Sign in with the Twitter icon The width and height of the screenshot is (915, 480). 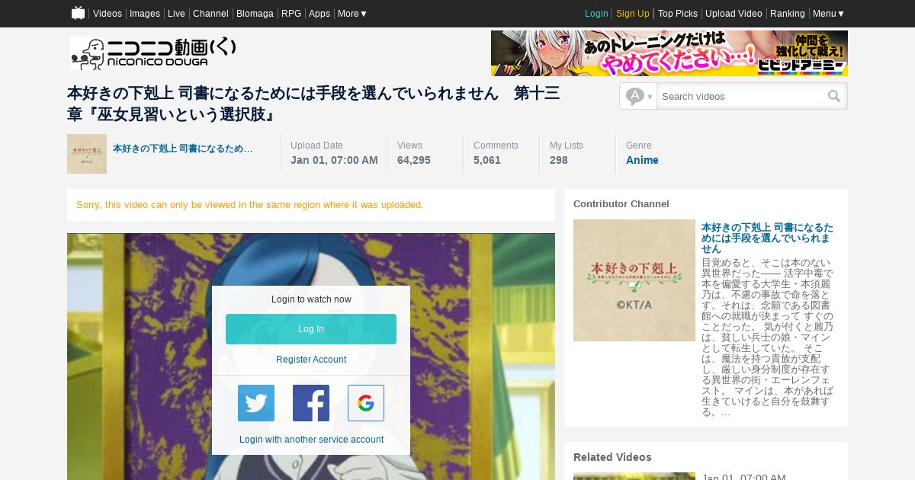click(x=256, y=403)
